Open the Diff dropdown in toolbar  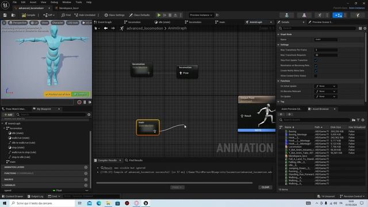(x=49, y=15)
